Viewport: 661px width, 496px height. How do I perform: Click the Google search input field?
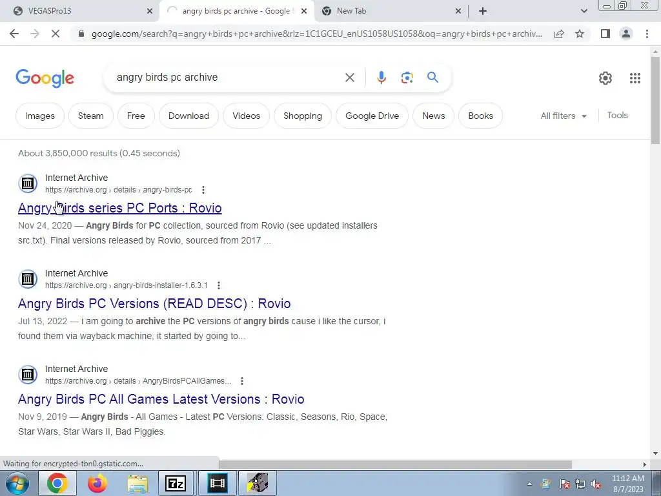coord(228,77)
